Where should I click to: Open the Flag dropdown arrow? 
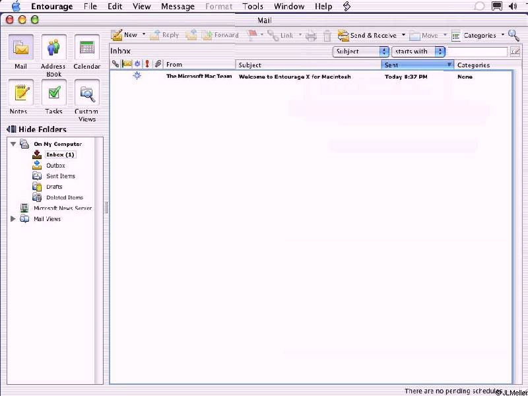click(262, 35)
